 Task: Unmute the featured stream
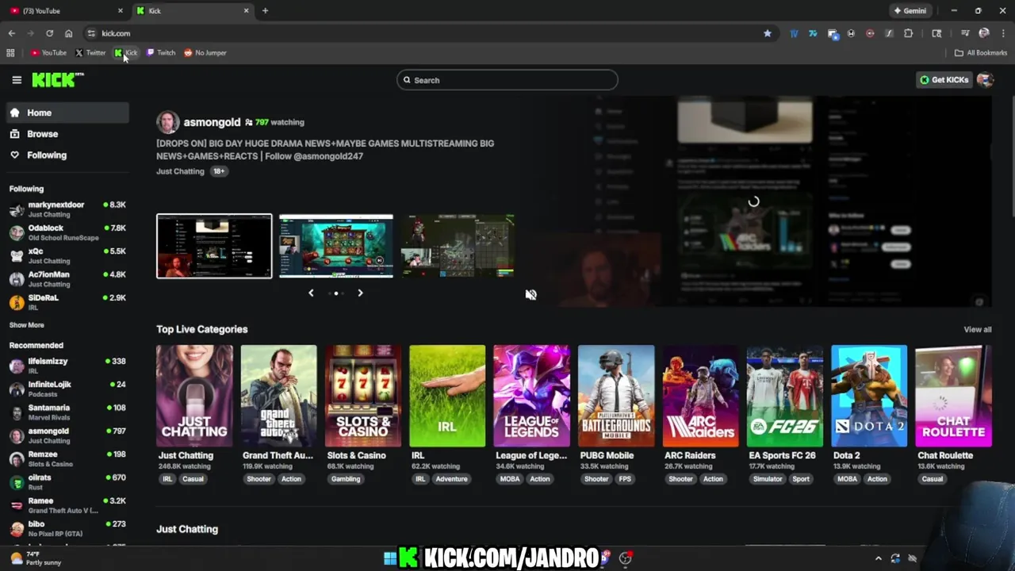(x=530, y=294)
